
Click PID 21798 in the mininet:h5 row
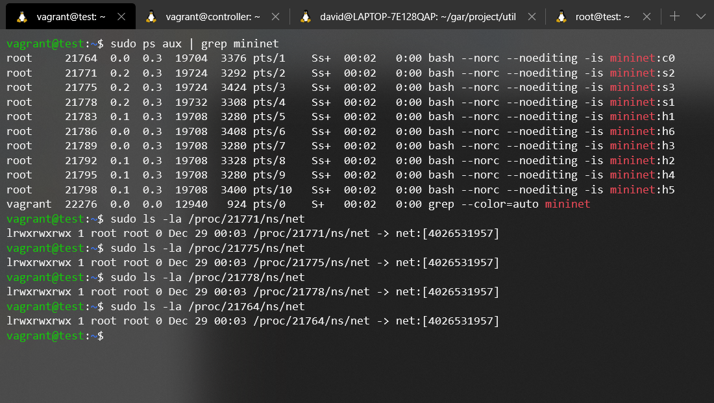pos(81,189)
